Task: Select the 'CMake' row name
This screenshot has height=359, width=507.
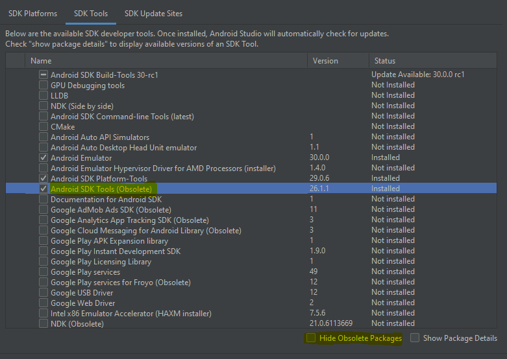Action: click(63, 126)
